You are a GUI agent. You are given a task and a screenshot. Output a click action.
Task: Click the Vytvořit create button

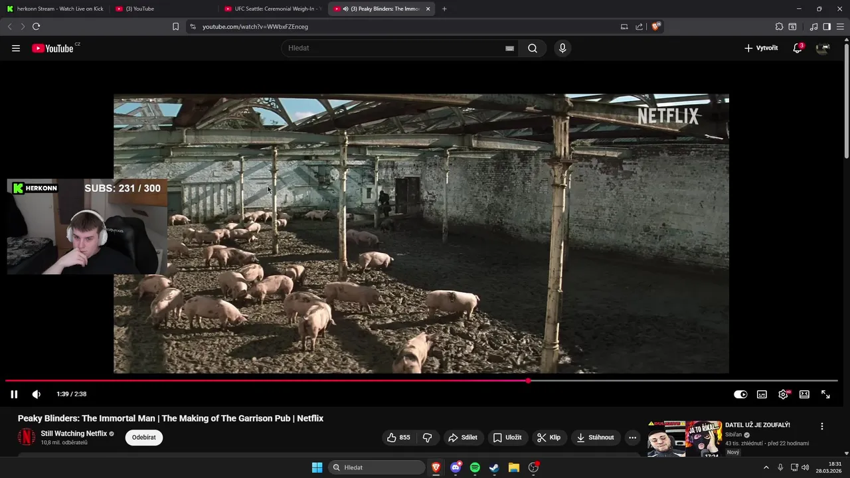pos(761,48)
